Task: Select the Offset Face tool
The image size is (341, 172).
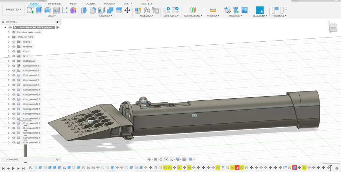Action: click(x=119, y=10)
